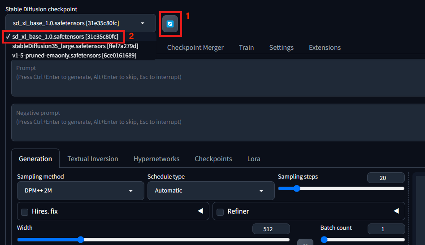Switch to the Checkpoint Merger tab
Screen dimensions: 425x245
[195, 48]
